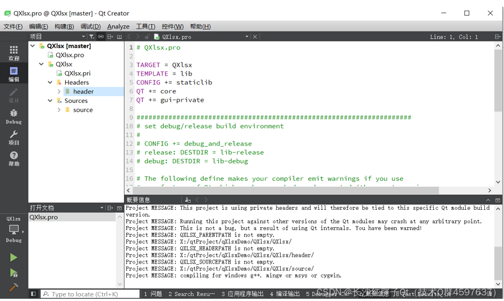Click the Type to locate search field
This screenshot has height=301, width=504.
point(90,294)
